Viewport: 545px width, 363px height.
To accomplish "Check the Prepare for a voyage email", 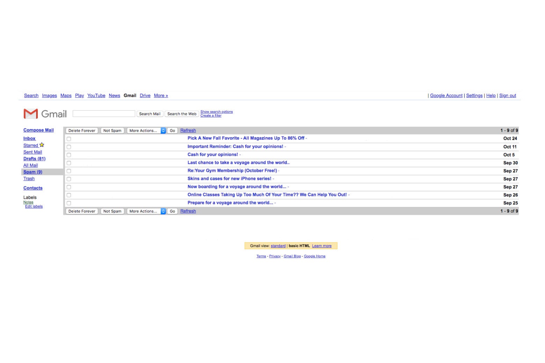I will pos(69,203).
